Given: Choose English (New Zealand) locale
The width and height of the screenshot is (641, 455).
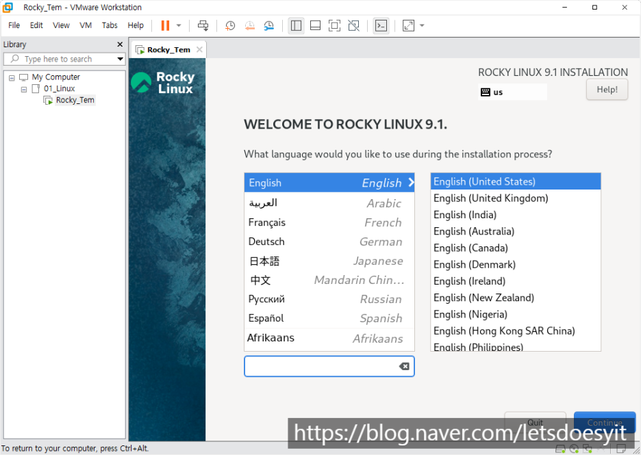Looking at the screenshot, I should tap(516, 298).
